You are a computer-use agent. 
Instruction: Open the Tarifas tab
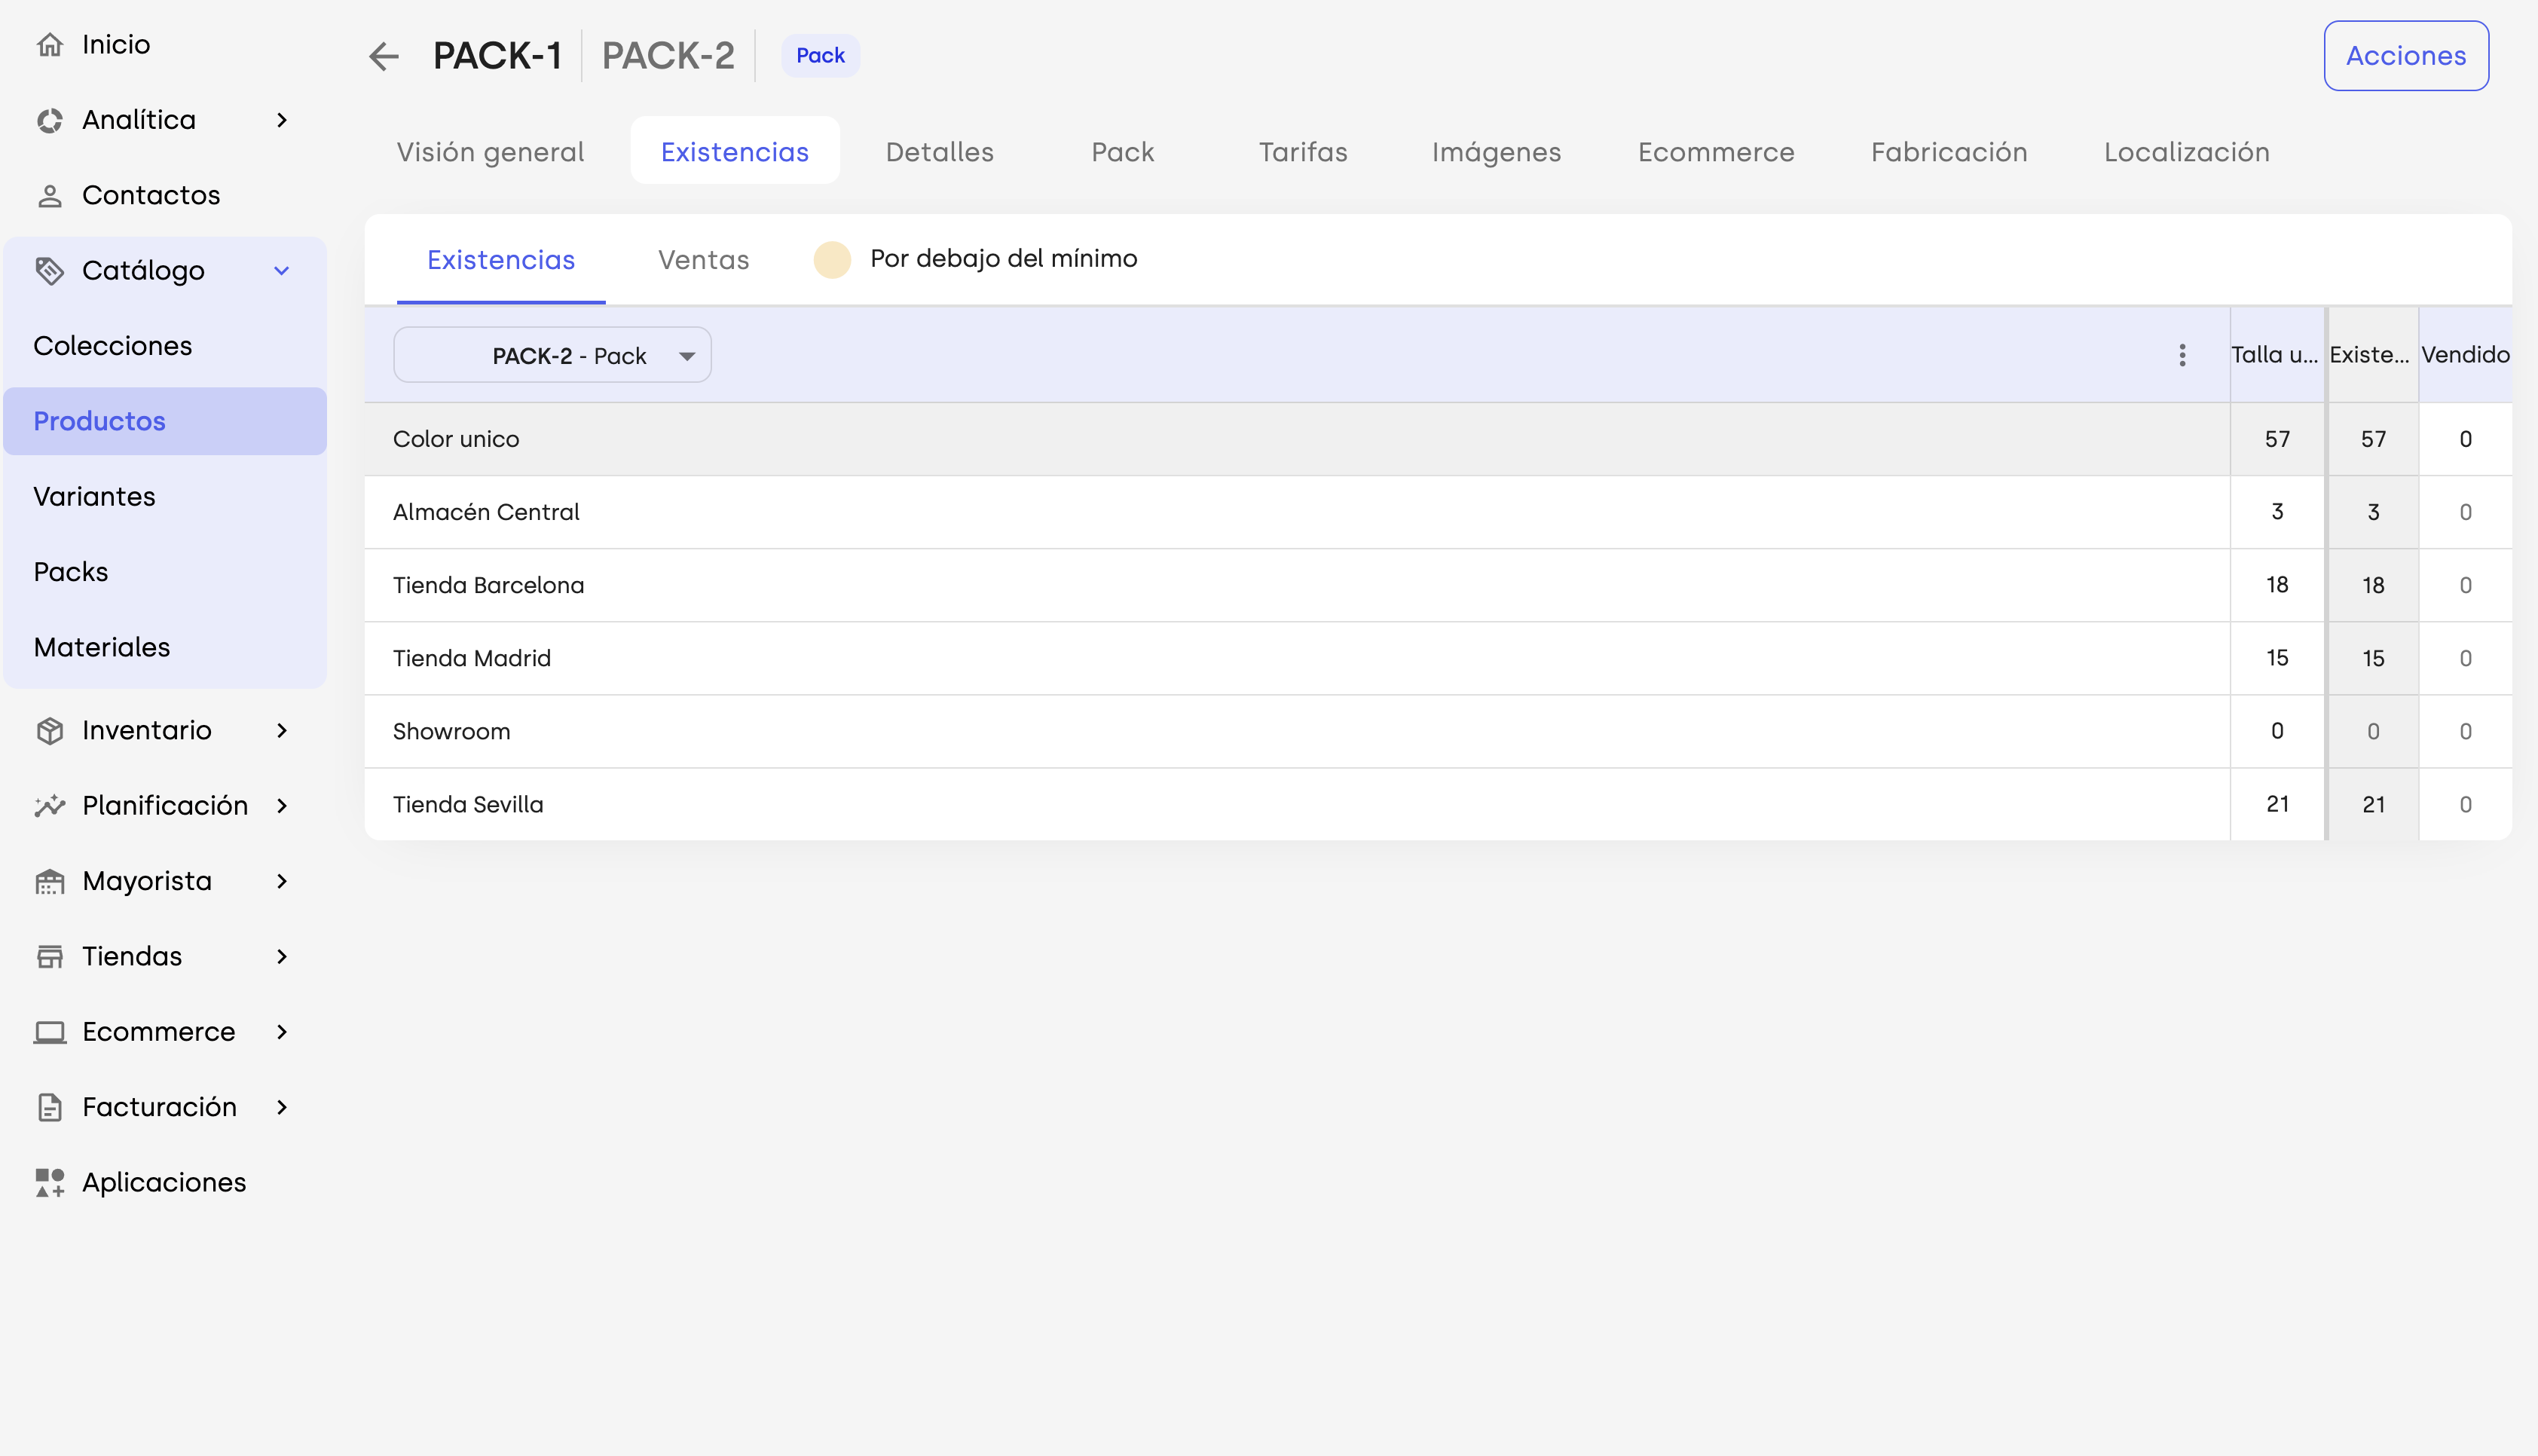(x=1302, y=152)
